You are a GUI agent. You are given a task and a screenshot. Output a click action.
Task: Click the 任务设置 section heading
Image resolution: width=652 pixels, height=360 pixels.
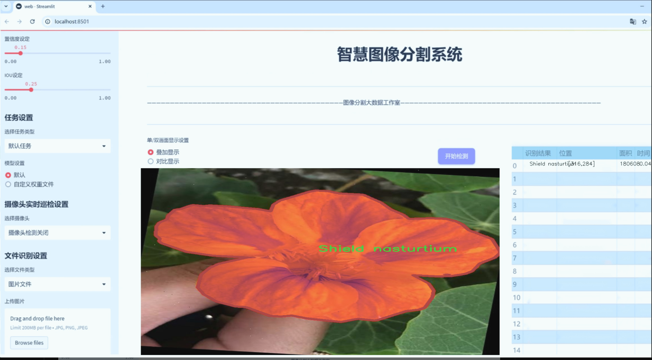pos(19,118)
